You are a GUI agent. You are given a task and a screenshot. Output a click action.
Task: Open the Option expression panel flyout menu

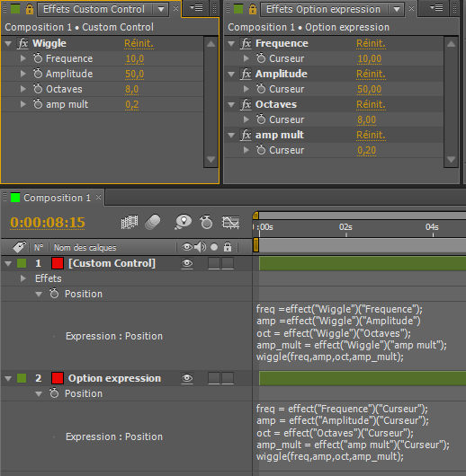(436, 7)
